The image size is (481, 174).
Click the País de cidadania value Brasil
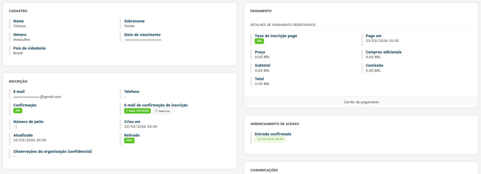[x=18, y=53]
